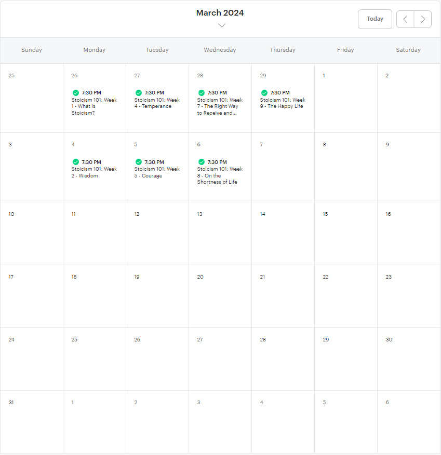Click green checkmark on Week 4 Temperance
Image resolution: width=441 pixels, height=455 pixels.
pyautogui.click(x=139, y=92)
